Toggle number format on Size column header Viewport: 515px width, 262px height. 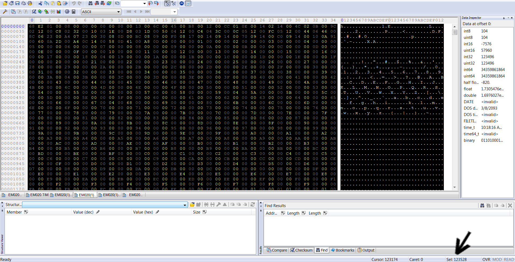click(205, 212)
